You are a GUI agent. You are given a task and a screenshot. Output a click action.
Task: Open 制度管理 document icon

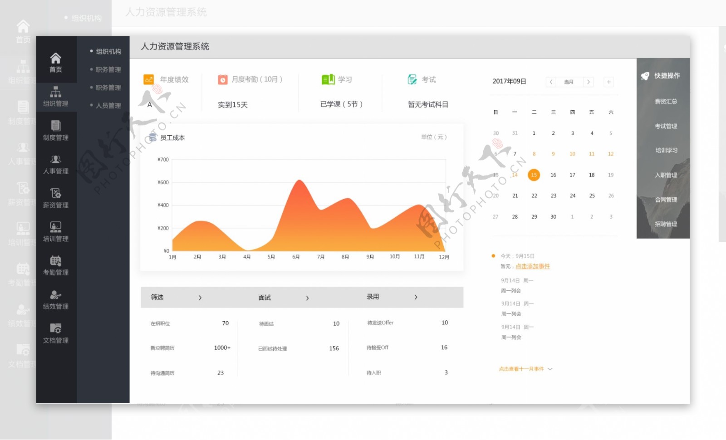(x=55, y=126)
